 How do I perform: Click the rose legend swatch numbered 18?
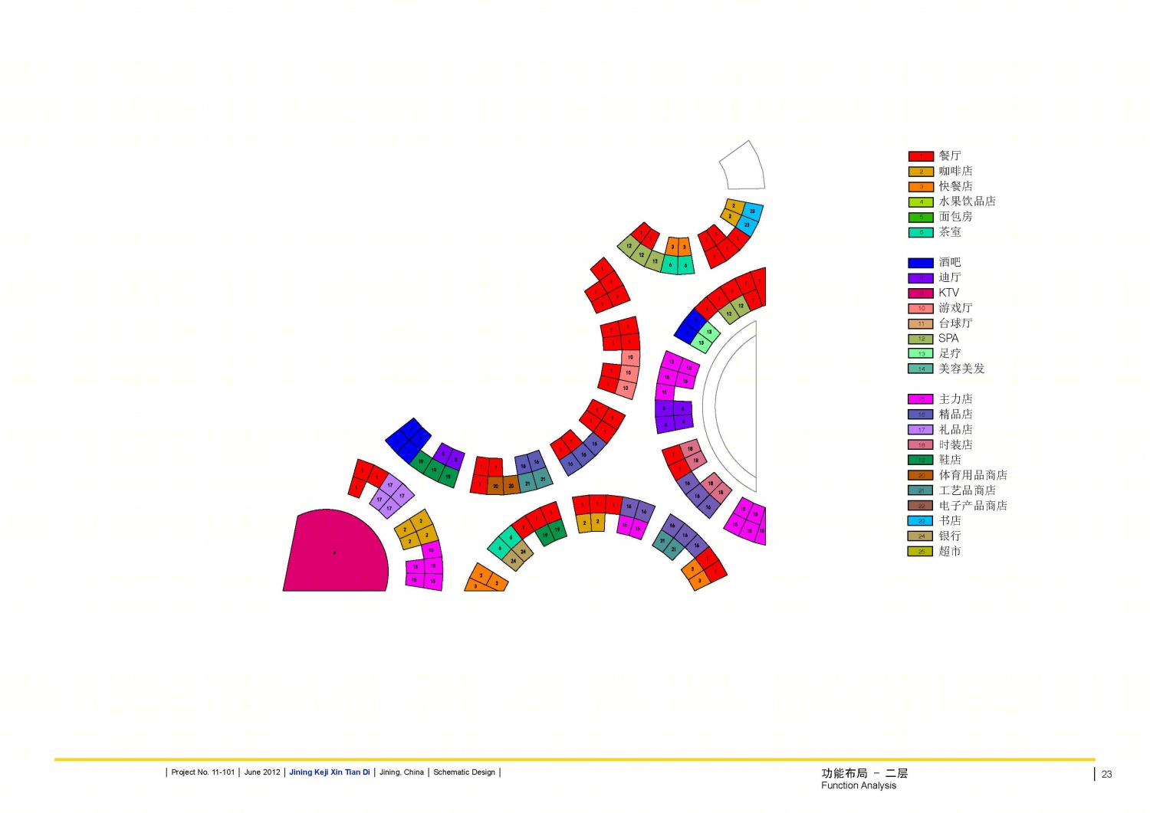click(x=921, y=444)
